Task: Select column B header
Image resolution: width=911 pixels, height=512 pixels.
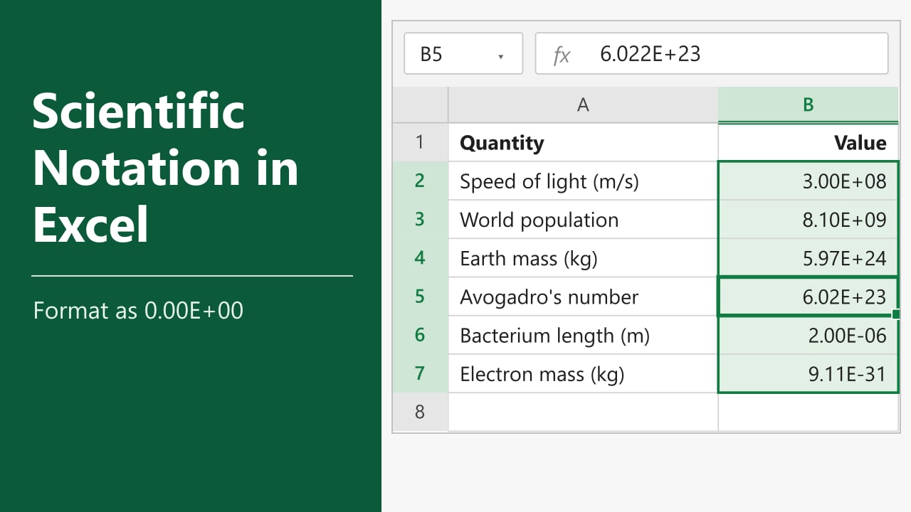Action: tap(808, 105)
